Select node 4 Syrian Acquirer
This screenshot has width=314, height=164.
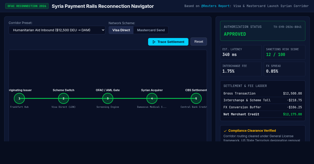(x=152, y=98)
